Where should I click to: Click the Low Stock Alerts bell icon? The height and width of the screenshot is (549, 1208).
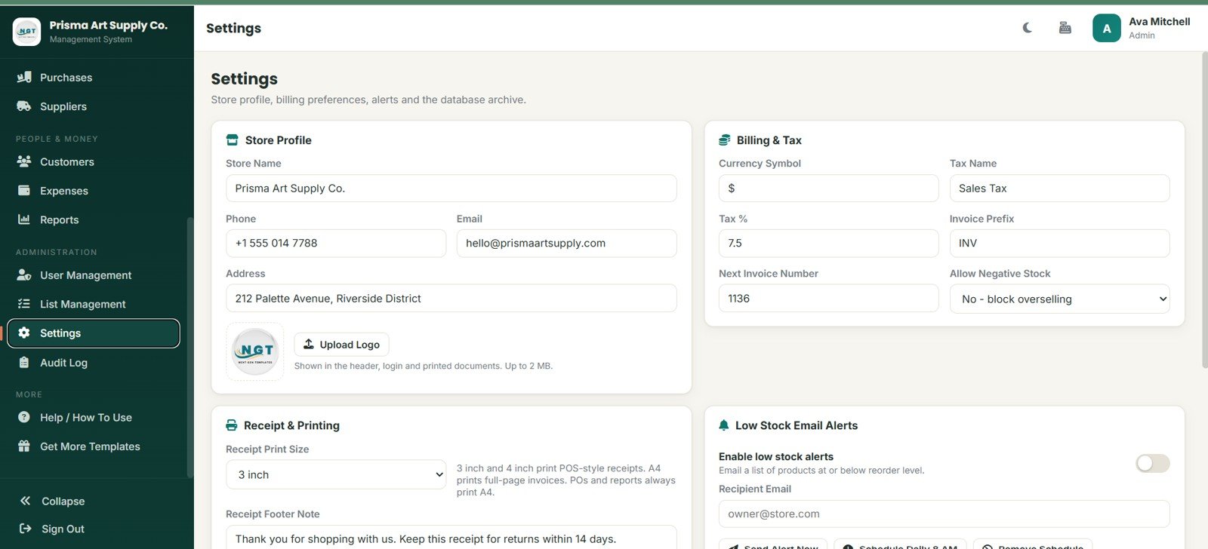(724, 425)
